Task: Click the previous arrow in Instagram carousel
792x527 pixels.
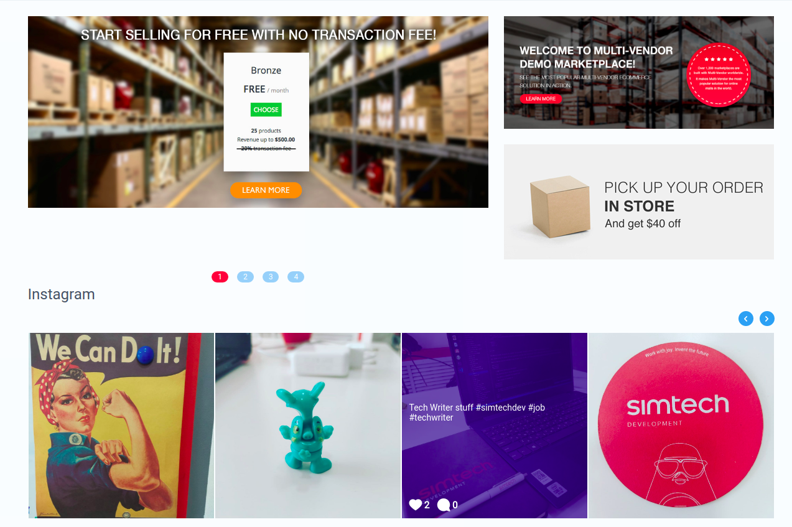Action: click(x=746, y=319)
